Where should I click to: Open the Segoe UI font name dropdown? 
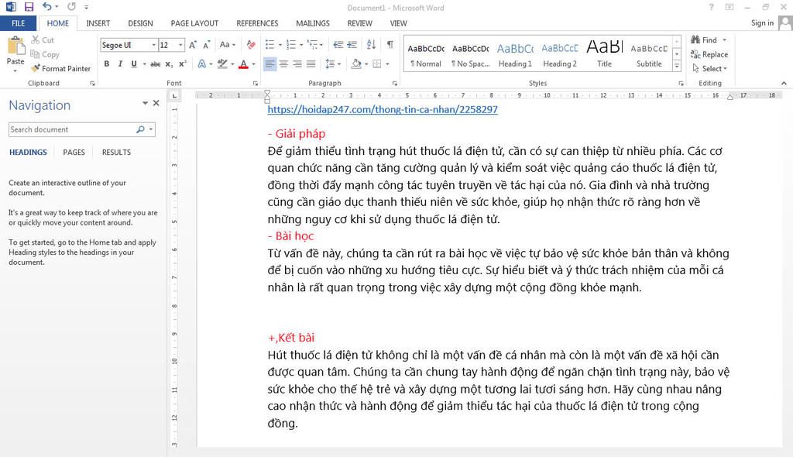pyautogui.click(x=154, y=45)
